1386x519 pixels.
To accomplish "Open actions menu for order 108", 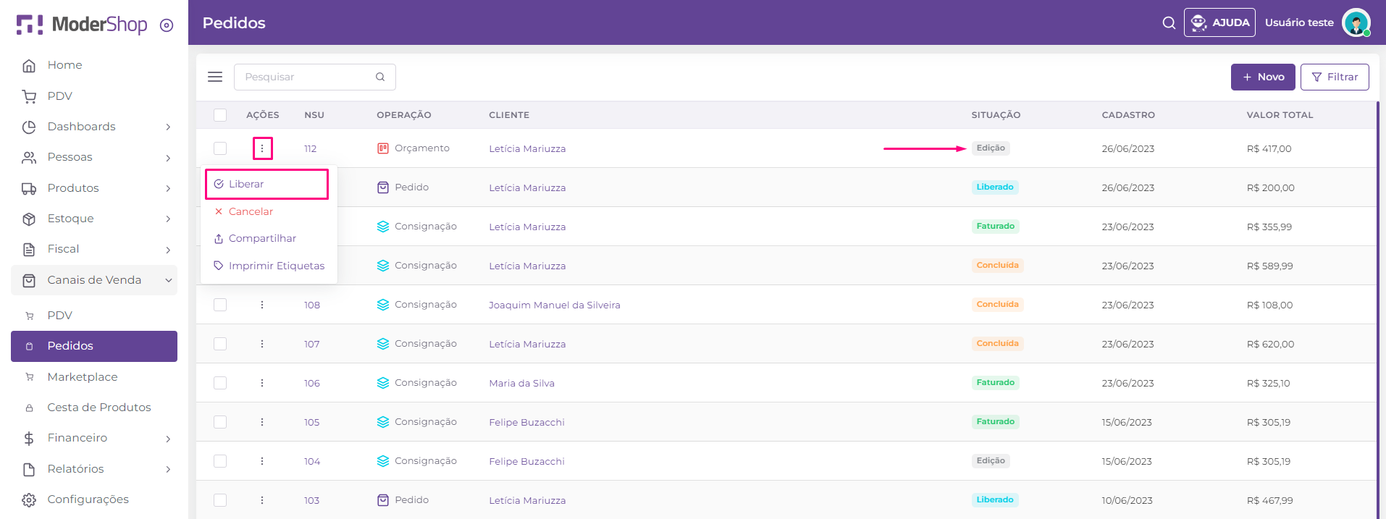I will tap(262, 305).
